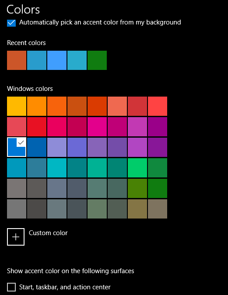Screen dimensions: 228x295
Task: Uncheck automatically pick an accent color checkbox
Action: [11, 23]
